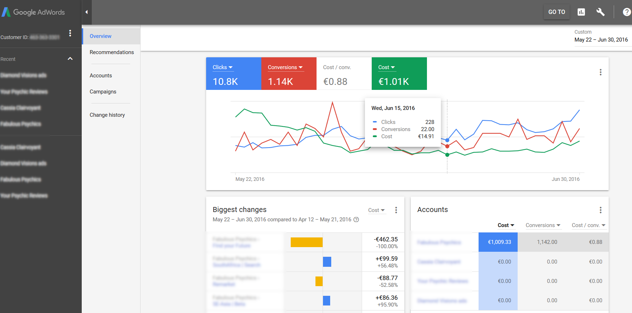Click the Accounts card heading
This screenshot has height=313, width=632.
pyautogui.click(x=433, y=210)
